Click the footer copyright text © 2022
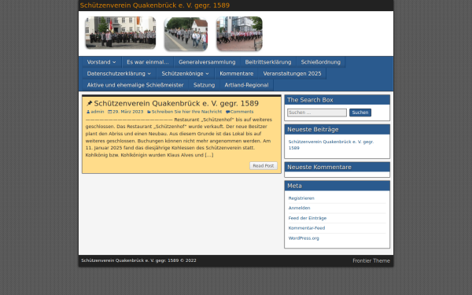The width and height of the screenshot is (472, 295). coord(138,260)
